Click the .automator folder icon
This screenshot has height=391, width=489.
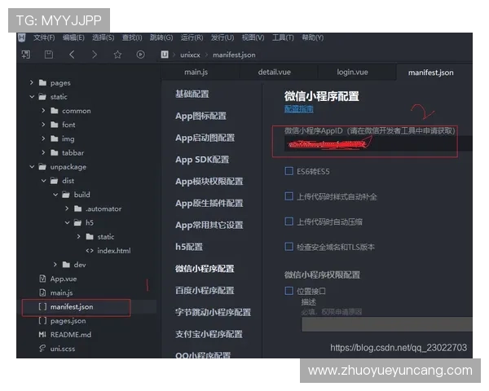(78, 209)
